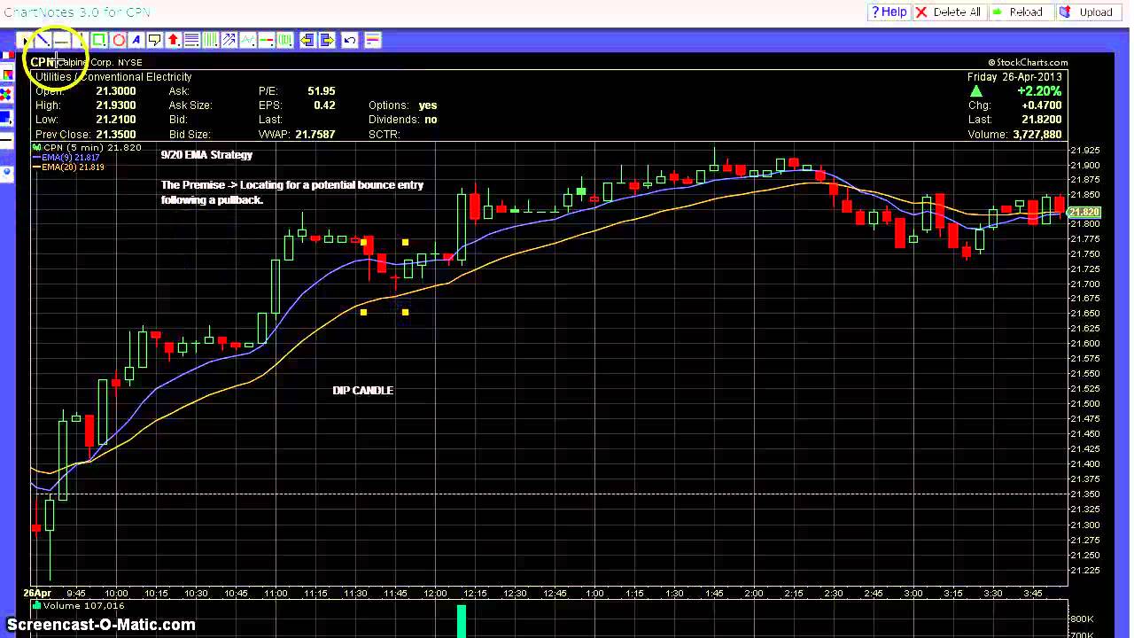Select the blue A text tool

[x=136, y=40]
